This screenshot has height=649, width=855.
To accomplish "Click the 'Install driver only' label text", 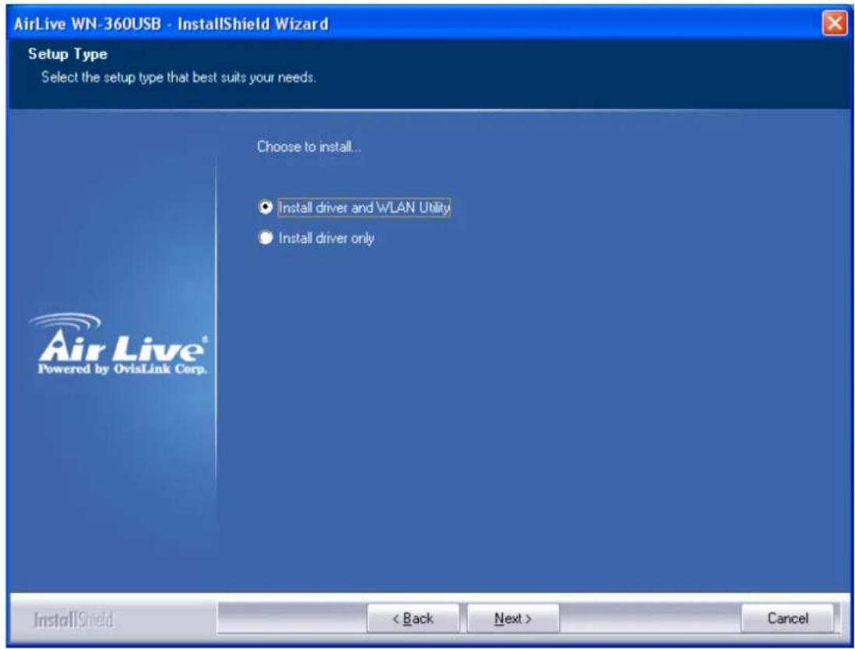I will click(x=326, y=238).
